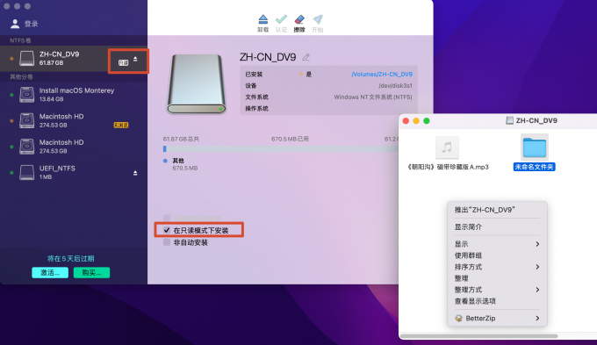The width and height of the screenshot is (597, 345).
Task: Click the Install macOS Monterey volume name
Action: pyautogui.click(x=76, y=90)
